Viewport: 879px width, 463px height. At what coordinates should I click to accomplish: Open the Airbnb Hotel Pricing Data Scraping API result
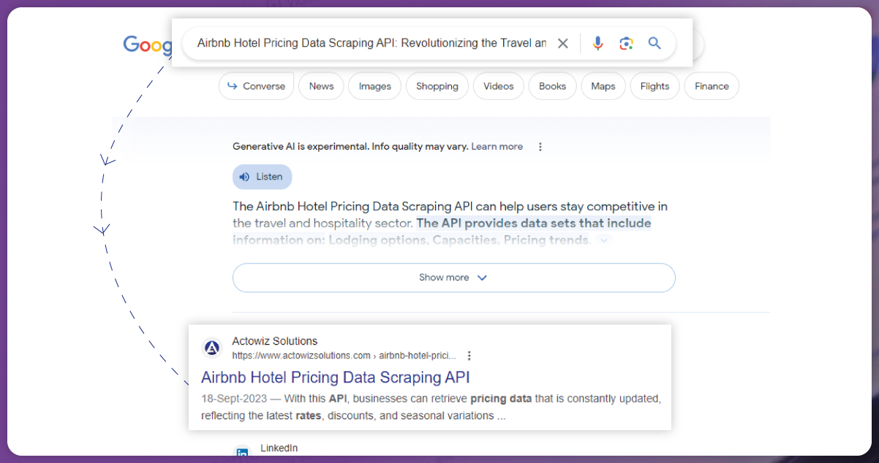point(336,378)
